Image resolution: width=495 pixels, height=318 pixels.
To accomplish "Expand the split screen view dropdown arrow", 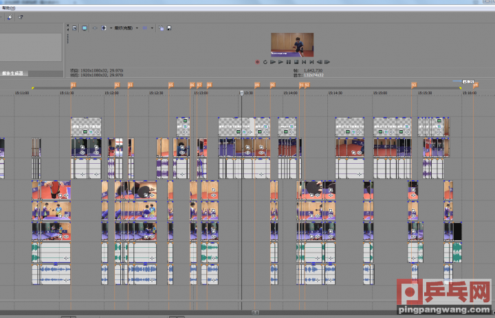I will tap(109, 28).
